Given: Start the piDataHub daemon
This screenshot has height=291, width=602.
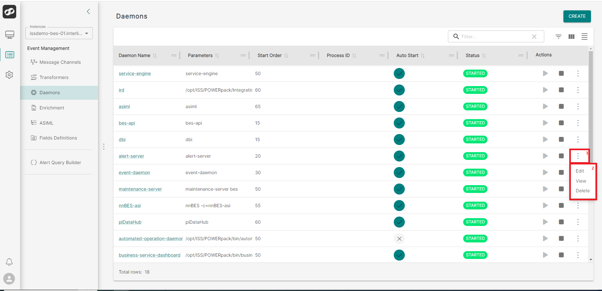Looking at the screenshot, I should (545, 222).
